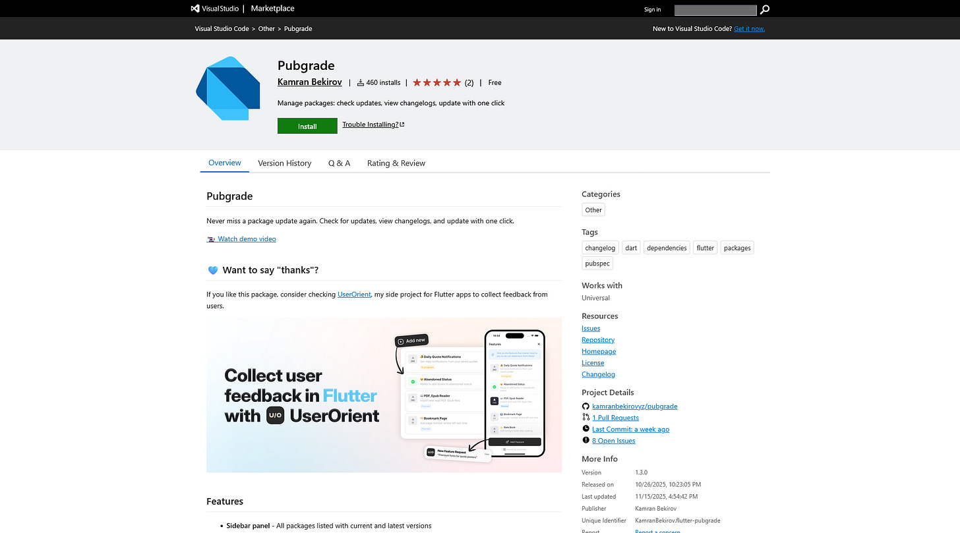This screenshot has height=533, width=960.
Task: Focus the marketplace search field
Action: 715,10
